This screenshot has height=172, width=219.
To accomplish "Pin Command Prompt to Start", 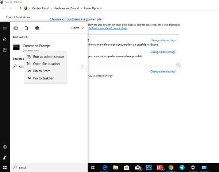I will coord(41,71).
